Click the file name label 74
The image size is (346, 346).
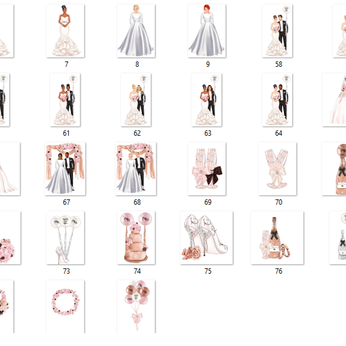pyautogui.click(x=137, y=271)
